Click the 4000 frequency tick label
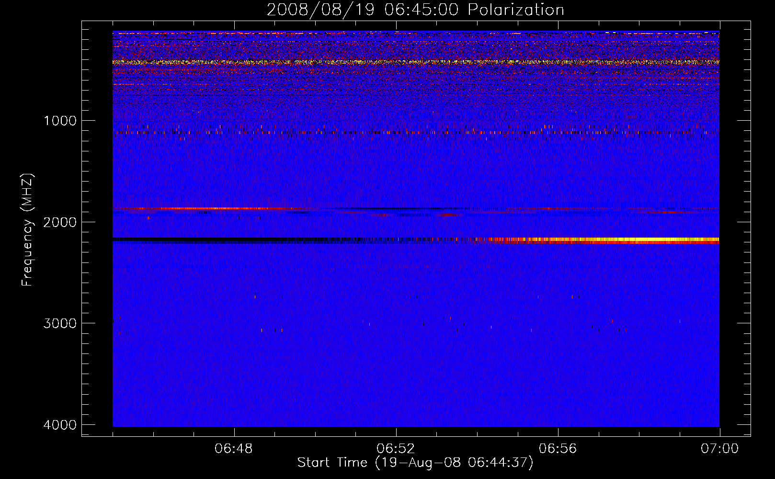This screenshot has height=479, width=775. (60, 425)
